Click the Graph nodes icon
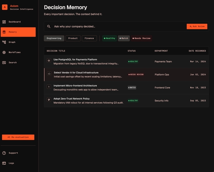 4,42
